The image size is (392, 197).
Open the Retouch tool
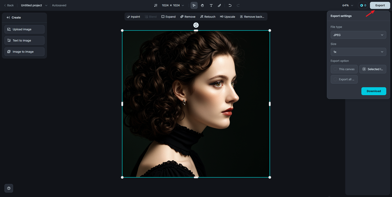tap(208, 17)
